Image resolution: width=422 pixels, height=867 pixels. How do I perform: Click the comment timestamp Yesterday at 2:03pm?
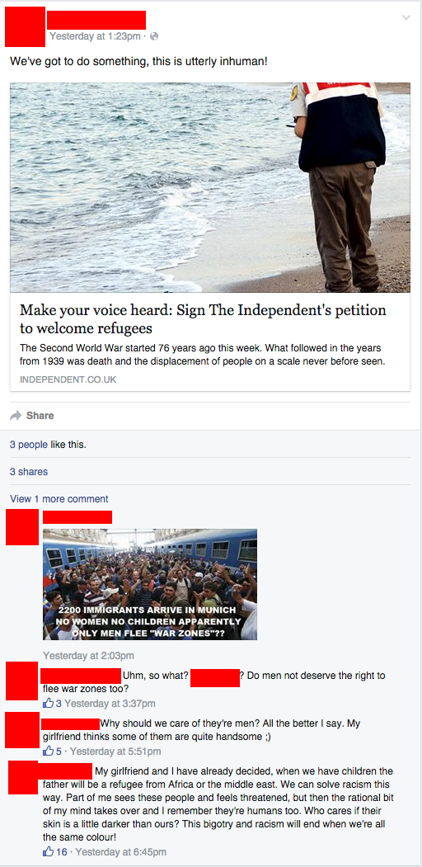[88, 656]
